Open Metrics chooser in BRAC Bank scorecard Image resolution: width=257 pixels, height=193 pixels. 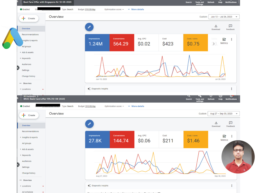224,138
